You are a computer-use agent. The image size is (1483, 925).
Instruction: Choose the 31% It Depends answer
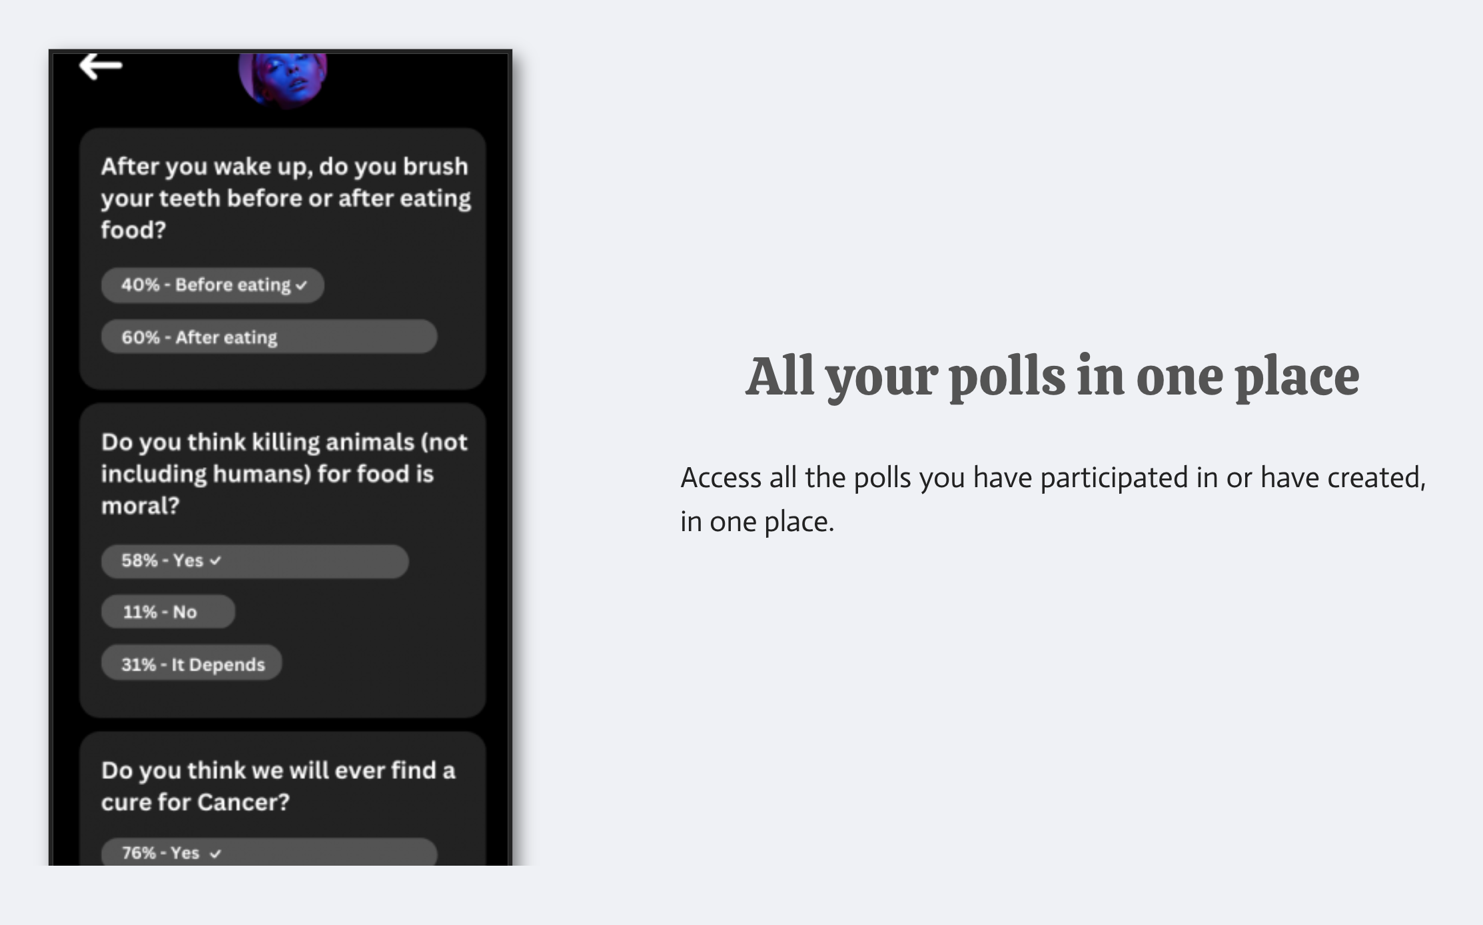pos(192,664)
